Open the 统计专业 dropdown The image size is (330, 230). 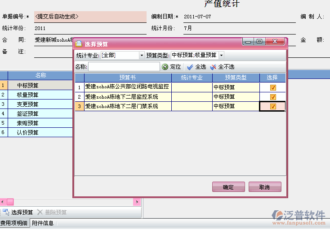pos(142,56)
